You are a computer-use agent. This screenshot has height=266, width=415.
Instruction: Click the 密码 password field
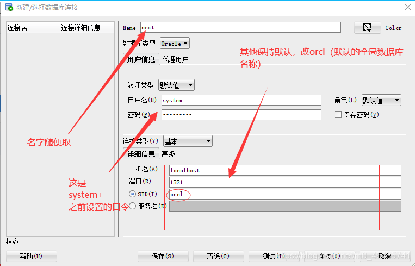tap(241, 115)
